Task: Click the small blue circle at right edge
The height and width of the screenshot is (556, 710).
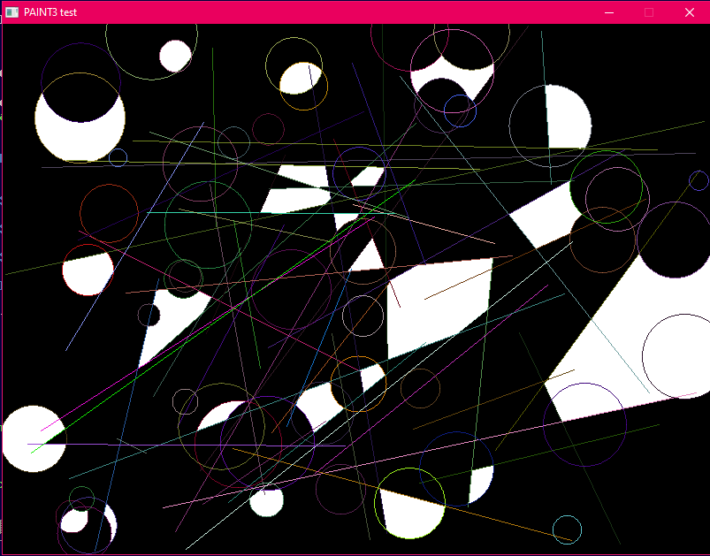Action: pyautogui.click(x=699, y=180)
